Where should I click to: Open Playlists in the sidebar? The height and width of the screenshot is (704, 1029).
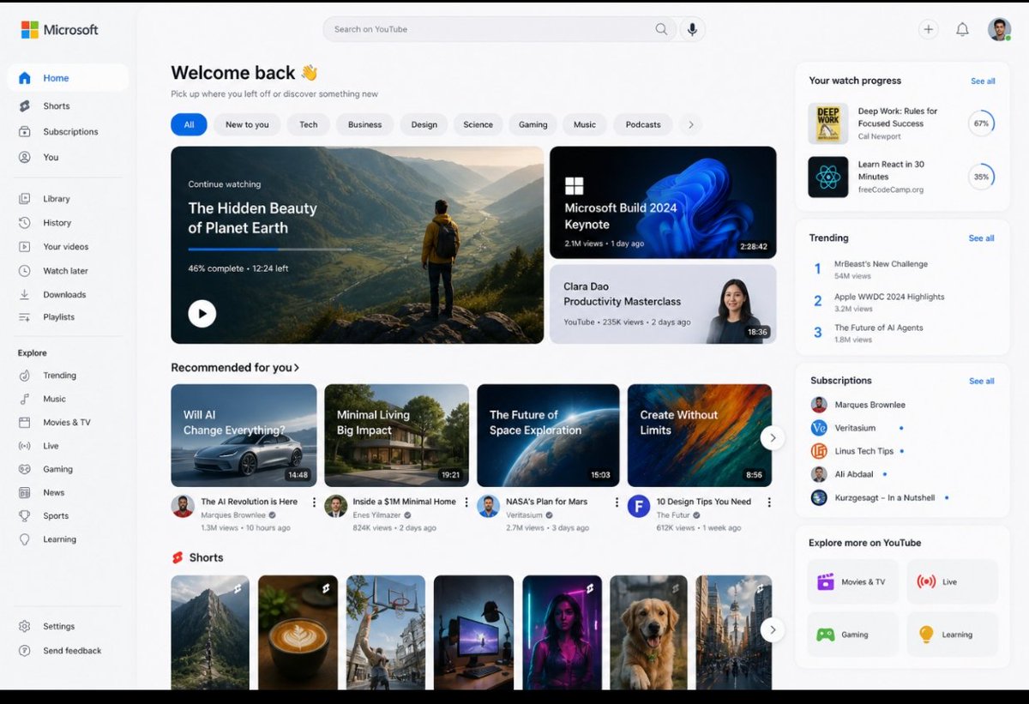[x=58, y=317]
